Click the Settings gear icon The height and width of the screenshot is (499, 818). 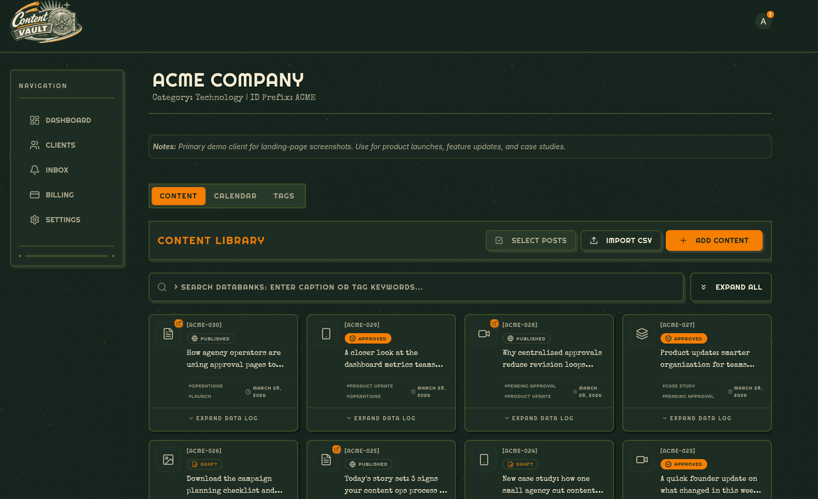pyautogui.click(x=35, y=220)
